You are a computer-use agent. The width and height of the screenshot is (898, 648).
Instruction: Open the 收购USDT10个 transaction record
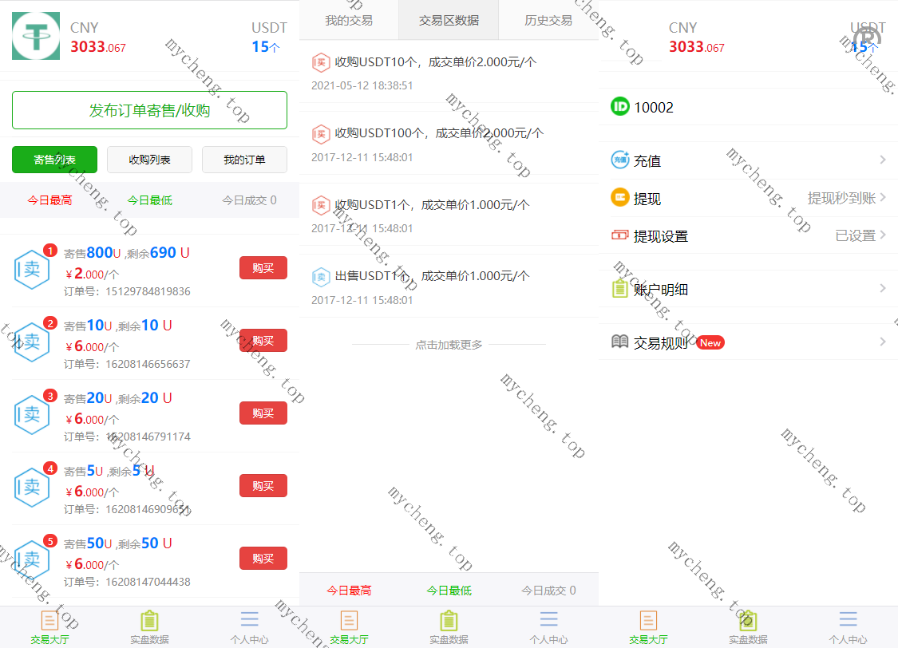coord(435,62)
